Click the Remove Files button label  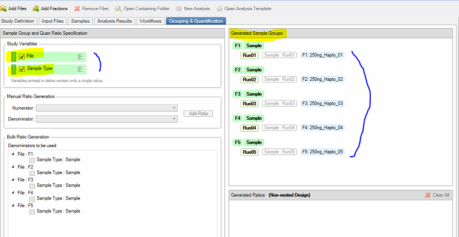click(95, 8)
